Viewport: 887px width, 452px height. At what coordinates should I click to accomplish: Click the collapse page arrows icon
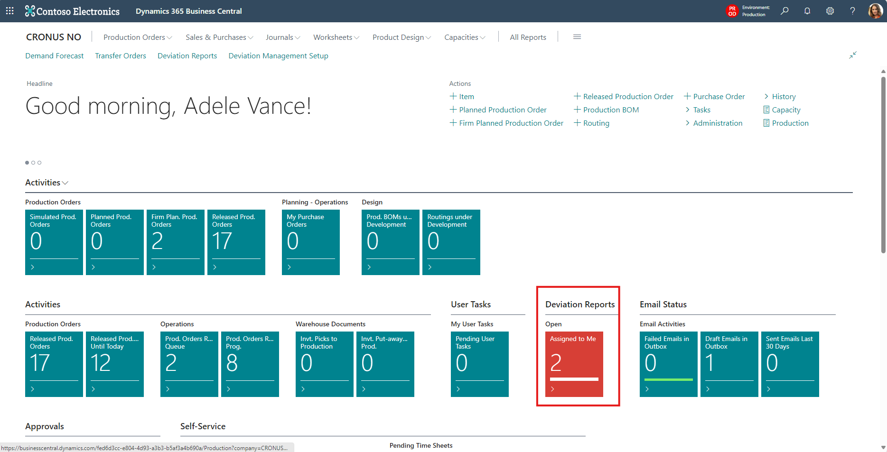click(853, 55)
